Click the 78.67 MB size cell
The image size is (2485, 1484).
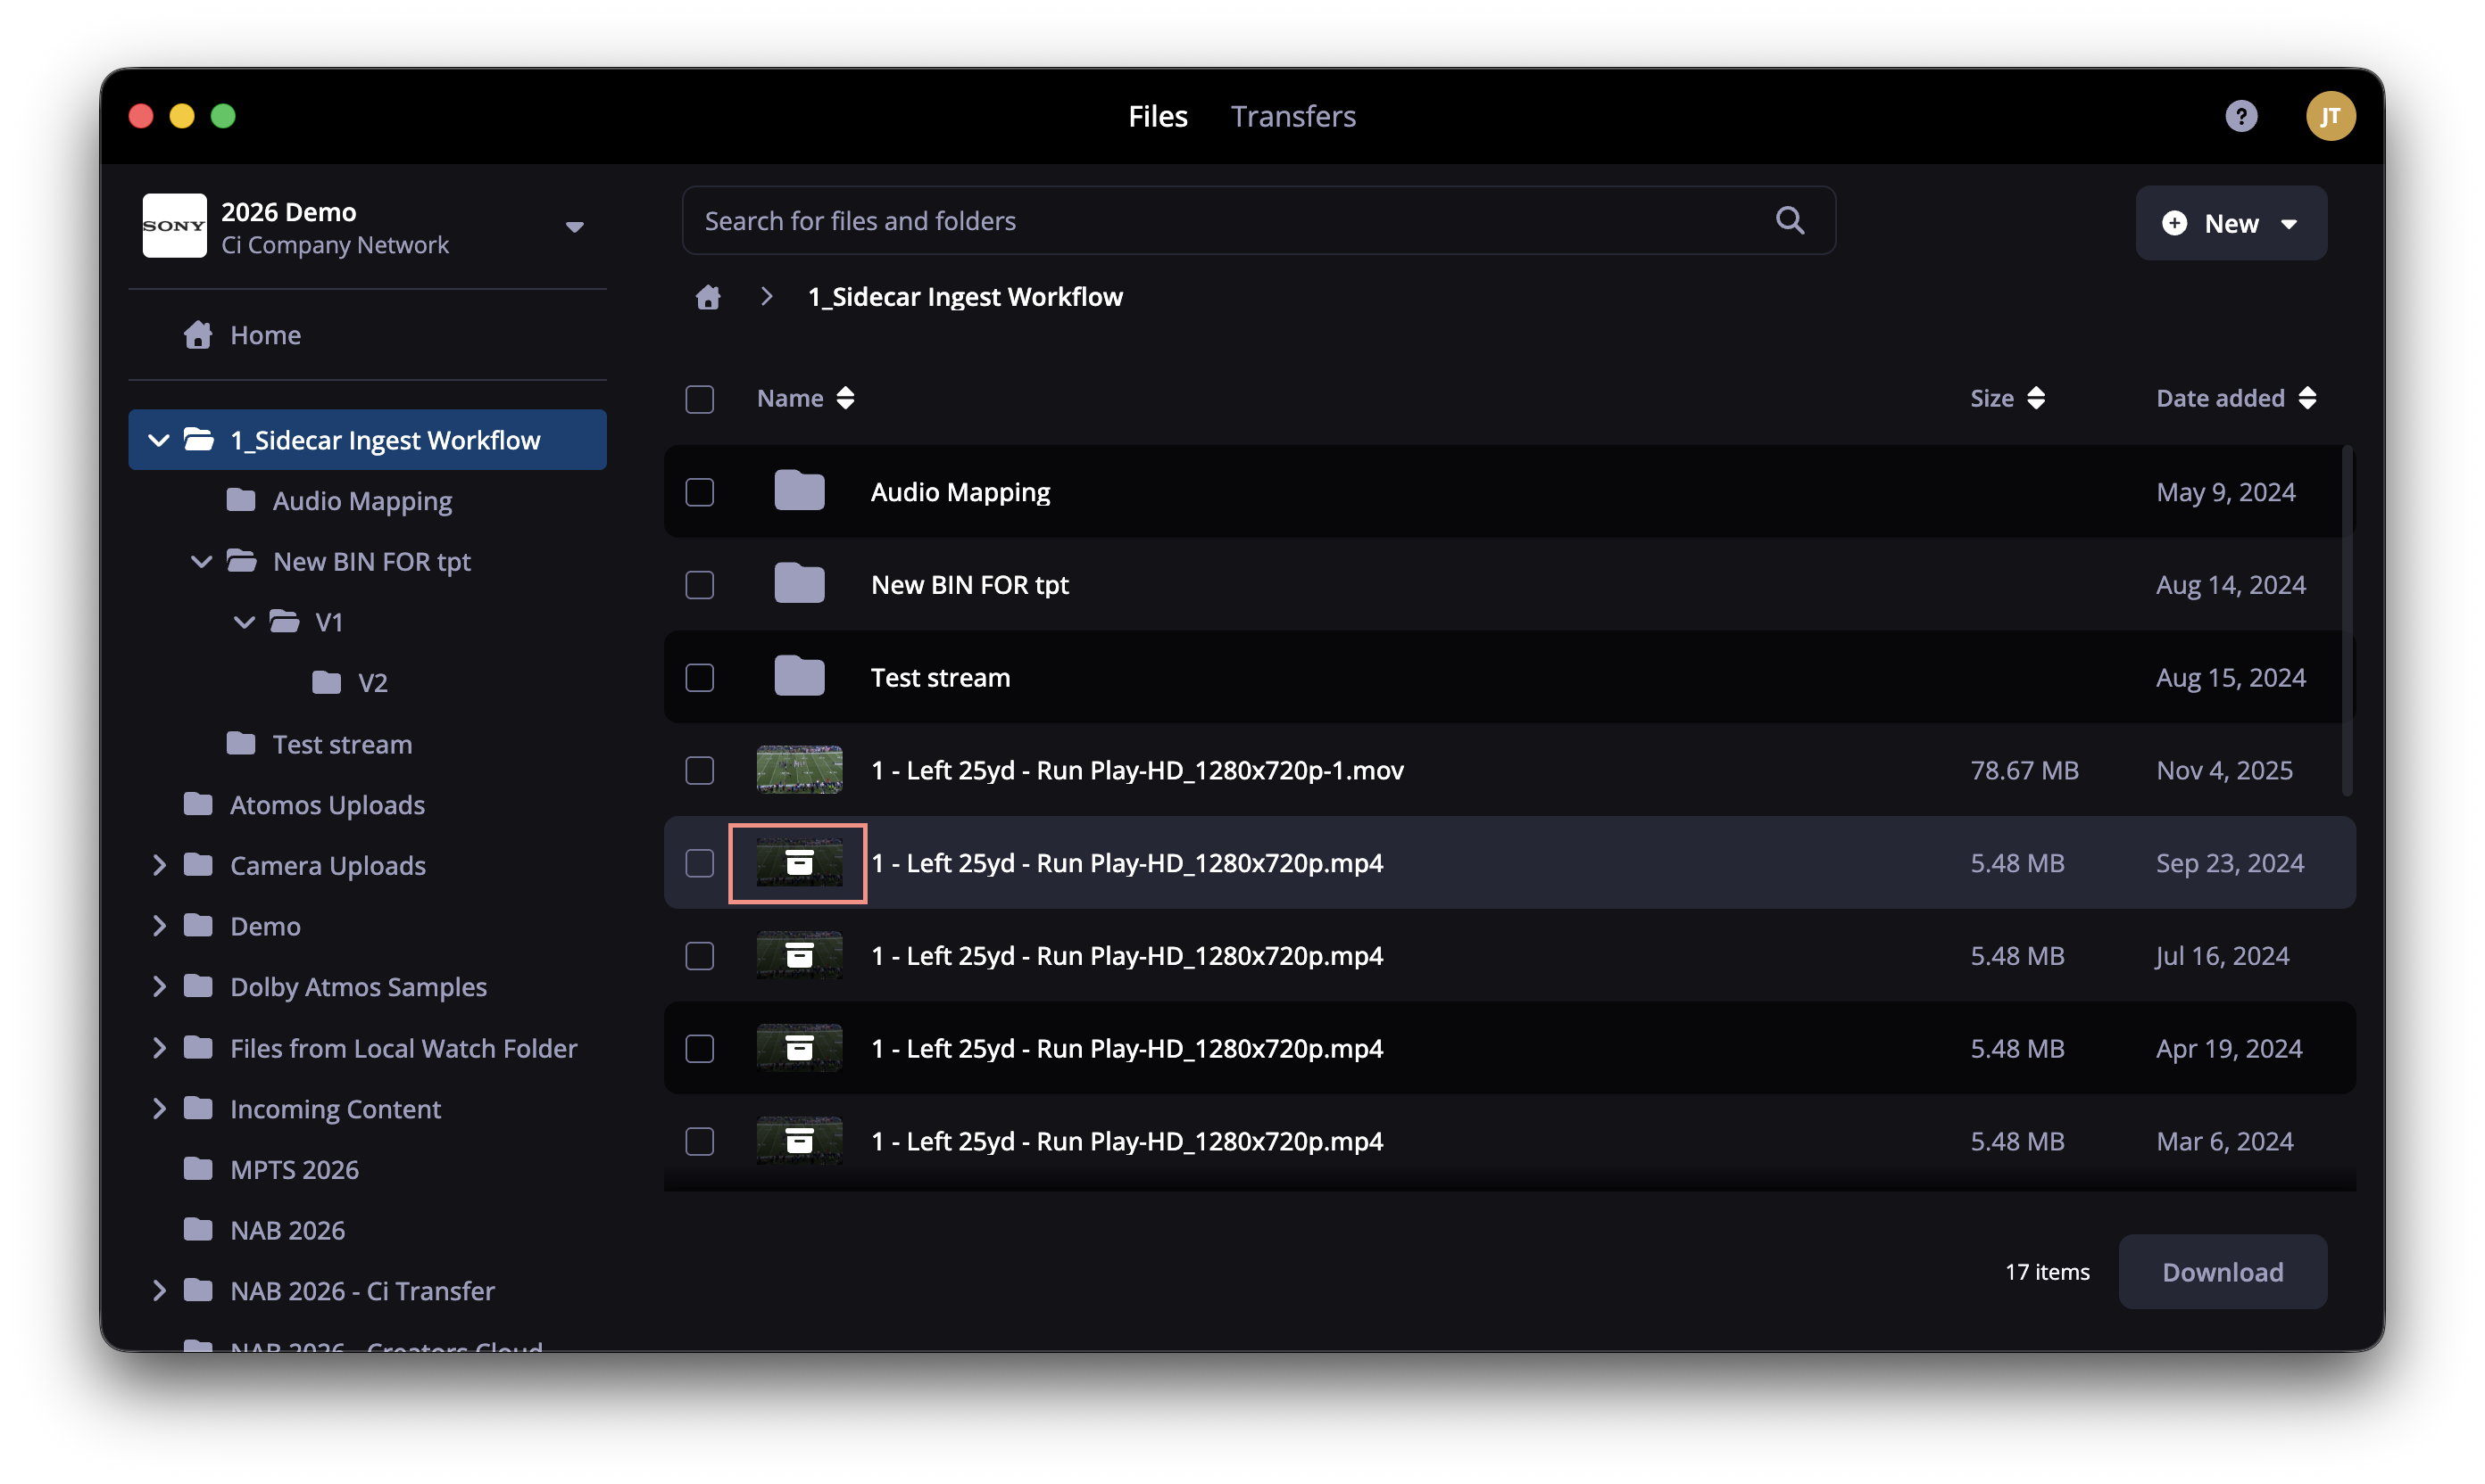(x=2024, y=770)
